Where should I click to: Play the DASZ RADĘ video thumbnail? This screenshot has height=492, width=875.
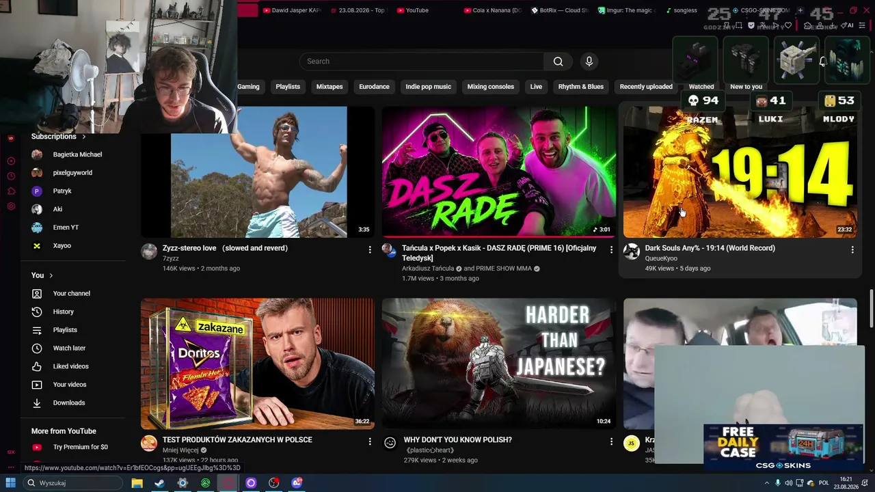[x=499, y=172]
